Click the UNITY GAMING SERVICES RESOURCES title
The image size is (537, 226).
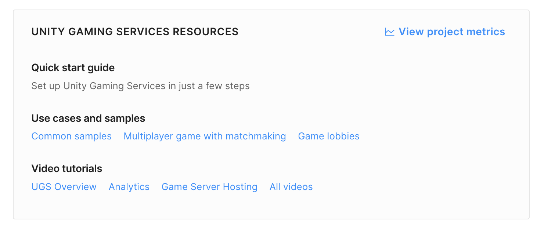[135, 32]
